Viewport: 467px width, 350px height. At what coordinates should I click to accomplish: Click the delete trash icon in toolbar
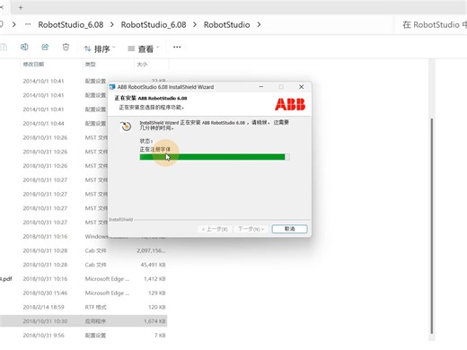click(66, 47)
